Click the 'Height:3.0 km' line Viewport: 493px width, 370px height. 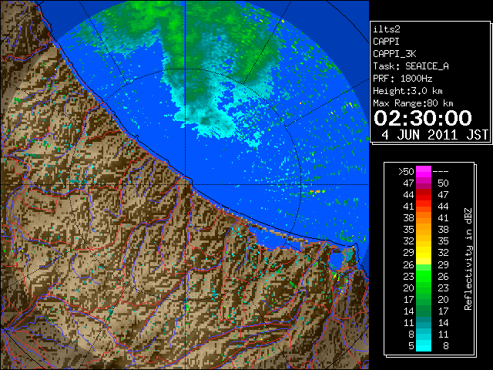(x=407, y=91)
